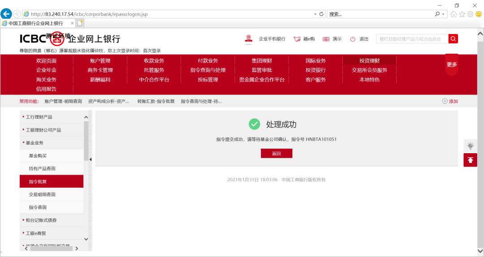Click the 融e购 shopping cart icon
Viewport: 484px width, 257px height.
pos(297,39)
